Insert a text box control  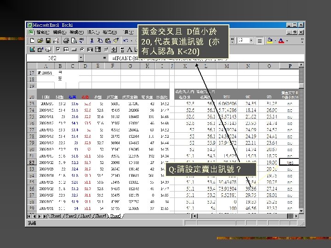(66, 50)
